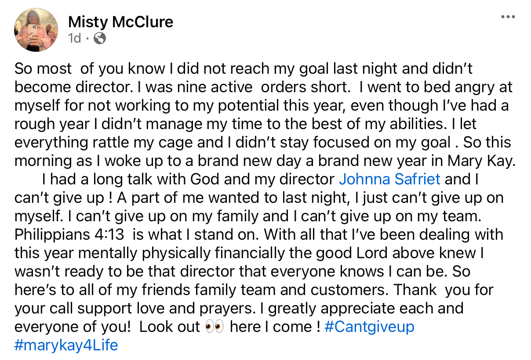Viewport: 531px width, 360px height.
Task: Click the opening line 'So most of you know'
Action: [x=83, y=68]
